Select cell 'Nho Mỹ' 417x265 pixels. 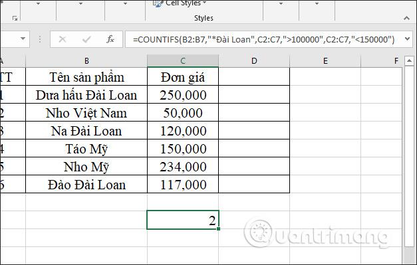(86, 166)
